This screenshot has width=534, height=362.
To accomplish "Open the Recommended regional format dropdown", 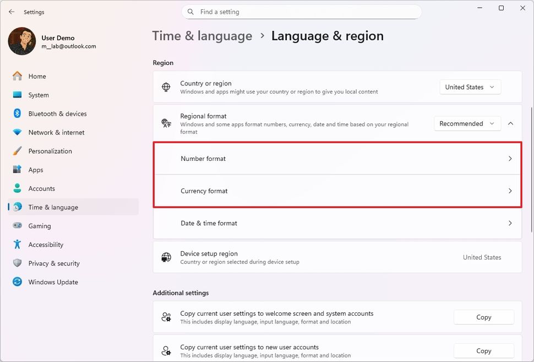I will 467,123.
